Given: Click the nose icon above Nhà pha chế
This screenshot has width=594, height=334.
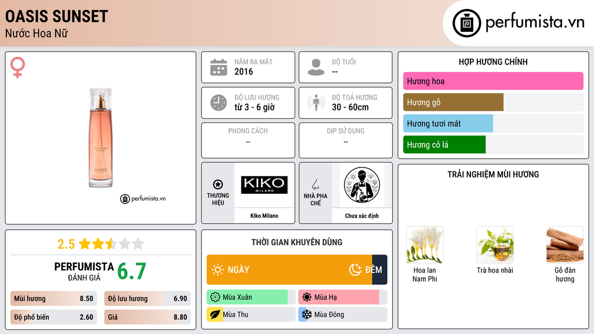Looking at the screenshot, I should point(315,184).
